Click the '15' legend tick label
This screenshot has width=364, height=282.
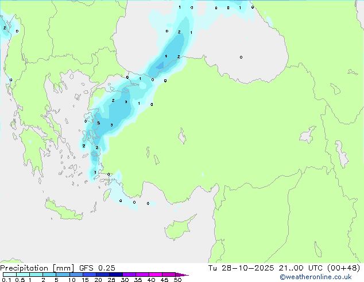tap(85, 280)
